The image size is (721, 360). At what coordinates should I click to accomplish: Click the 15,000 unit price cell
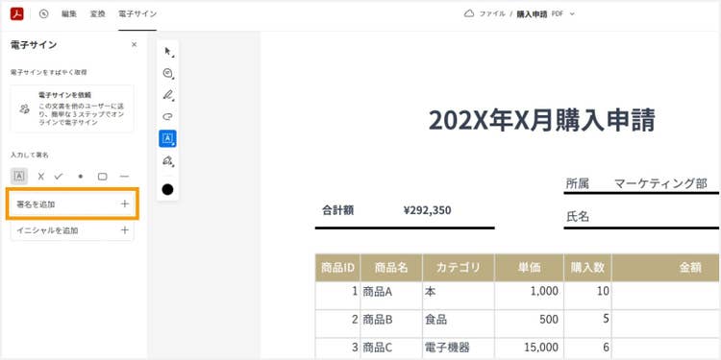pos(530,348)
